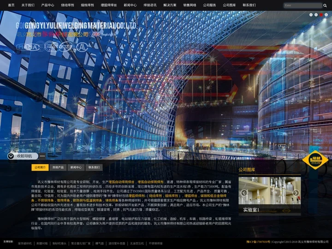Image resolution: width=332 pixels, height=249 pixels.
Task: Select the first banner slide dot
Action: [x=311, y=15]
